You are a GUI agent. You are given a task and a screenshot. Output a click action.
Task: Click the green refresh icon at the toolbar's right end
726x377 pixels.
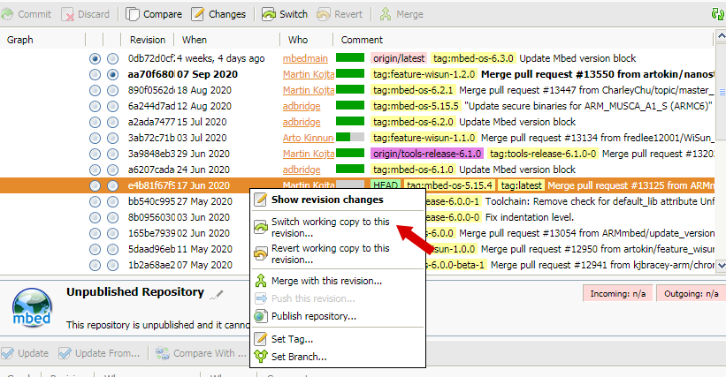tap(718, 14)
